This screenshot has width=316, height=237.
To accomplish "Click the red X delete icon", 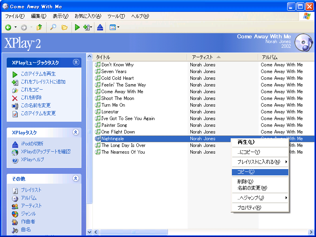I will pyautogui.click(x=15, y=98).
